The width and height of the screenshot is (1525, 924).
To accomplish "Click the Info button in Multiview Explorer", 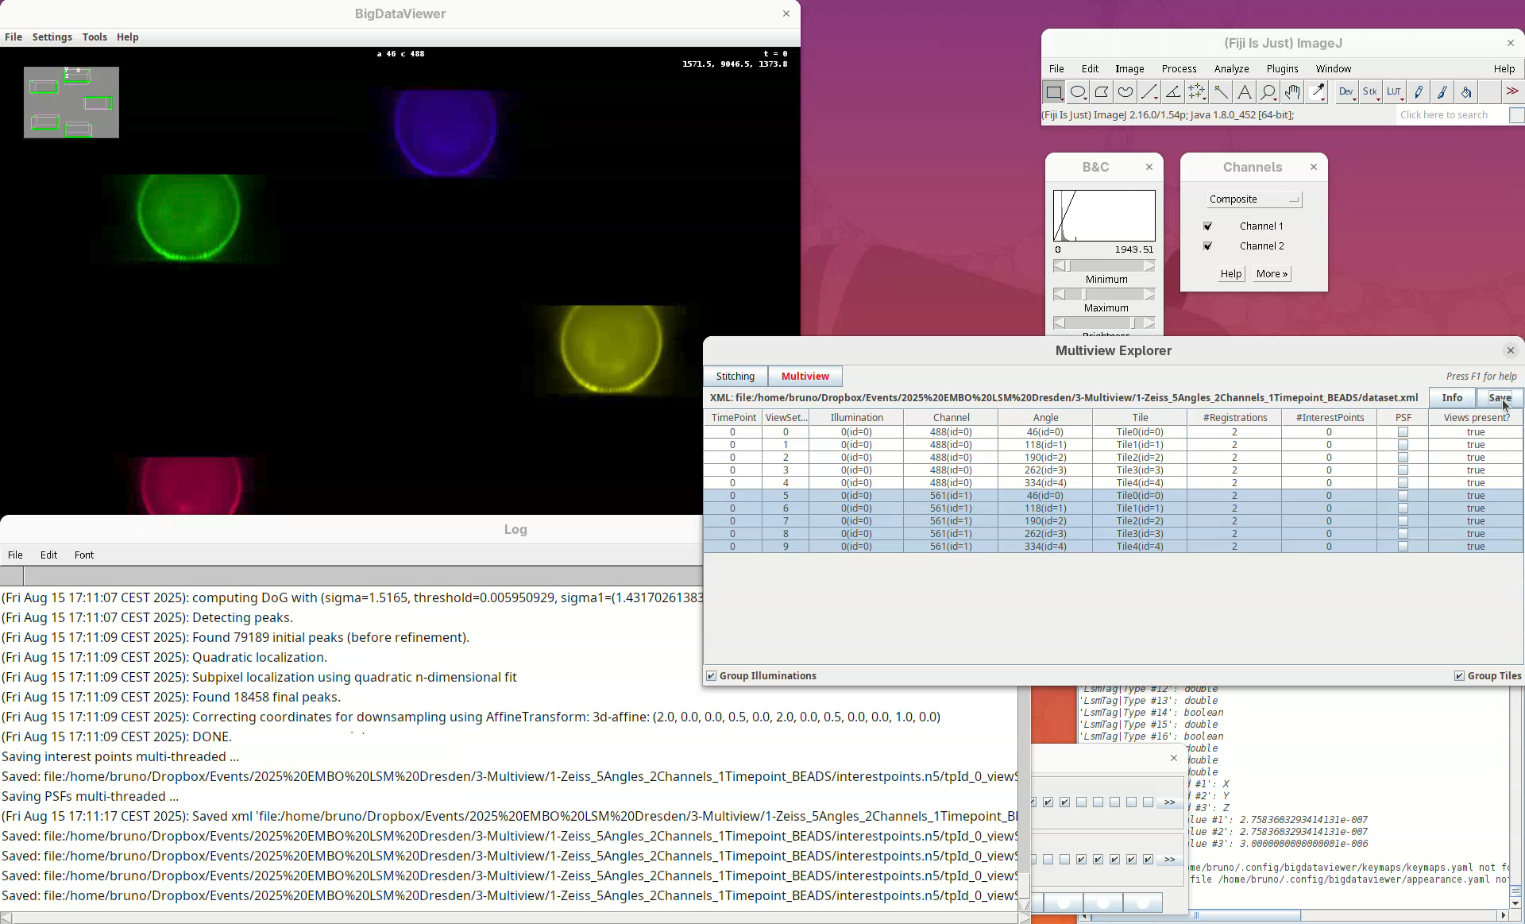I will tap(1452, 398).
